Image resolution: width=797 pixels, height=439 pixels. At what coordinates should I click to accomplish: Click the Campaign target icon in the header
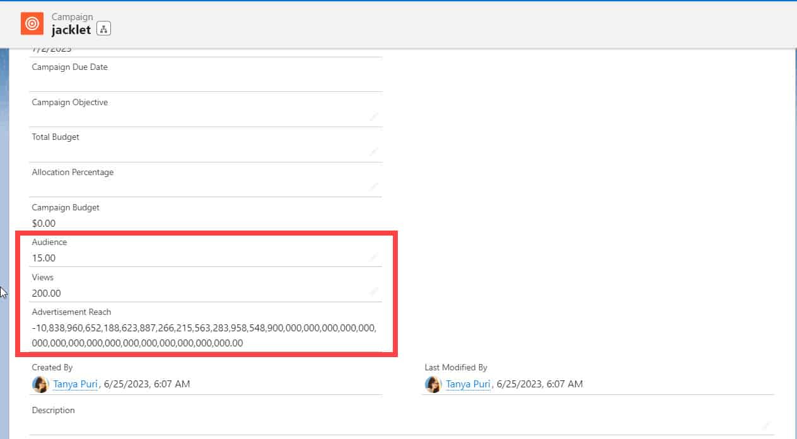point(31,23)
